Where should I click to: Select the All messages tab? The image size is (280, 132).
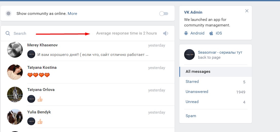click(x=216, y=72)
